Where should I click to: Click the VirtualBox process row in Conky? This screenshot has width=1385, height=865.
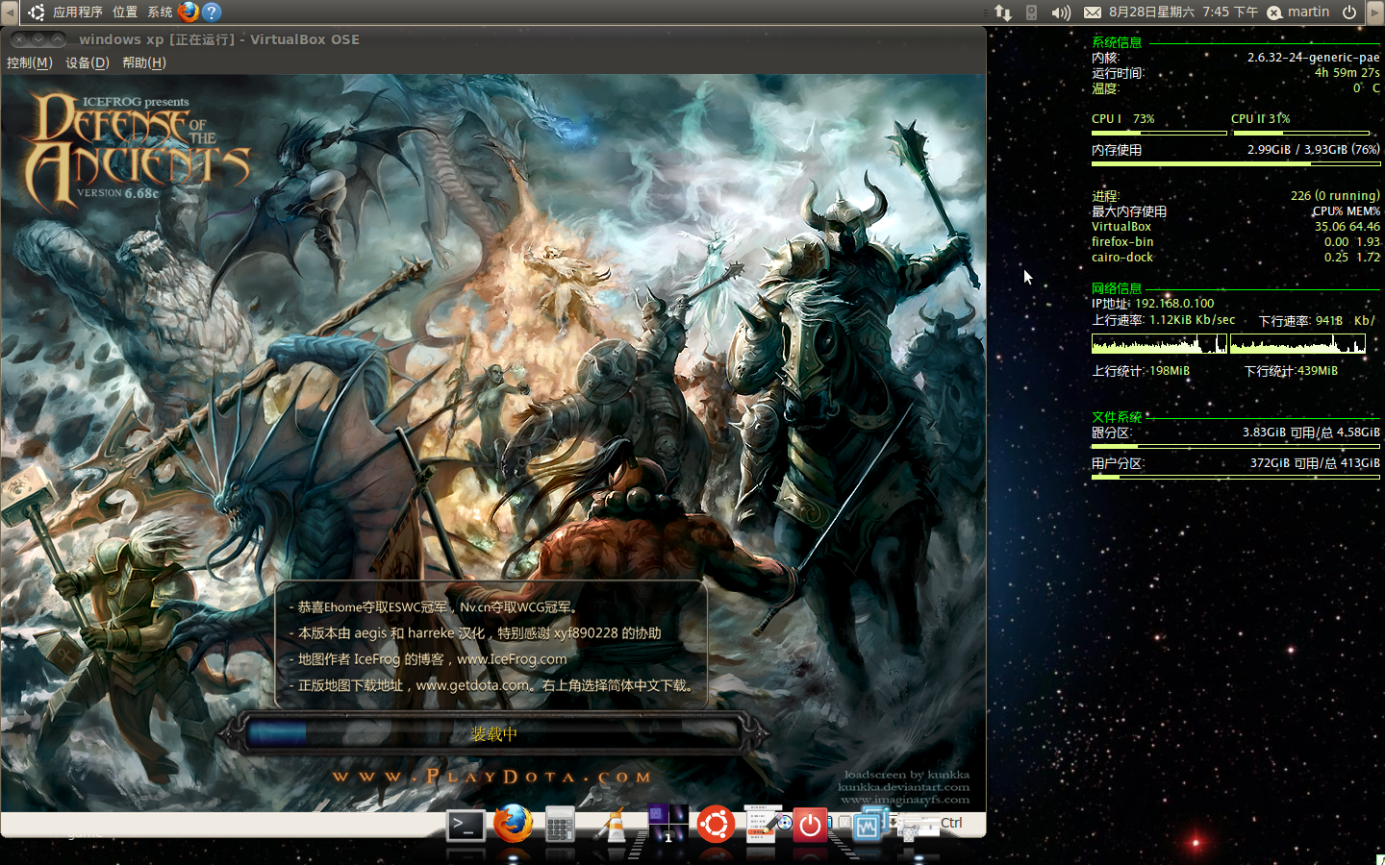point(1236,227)
